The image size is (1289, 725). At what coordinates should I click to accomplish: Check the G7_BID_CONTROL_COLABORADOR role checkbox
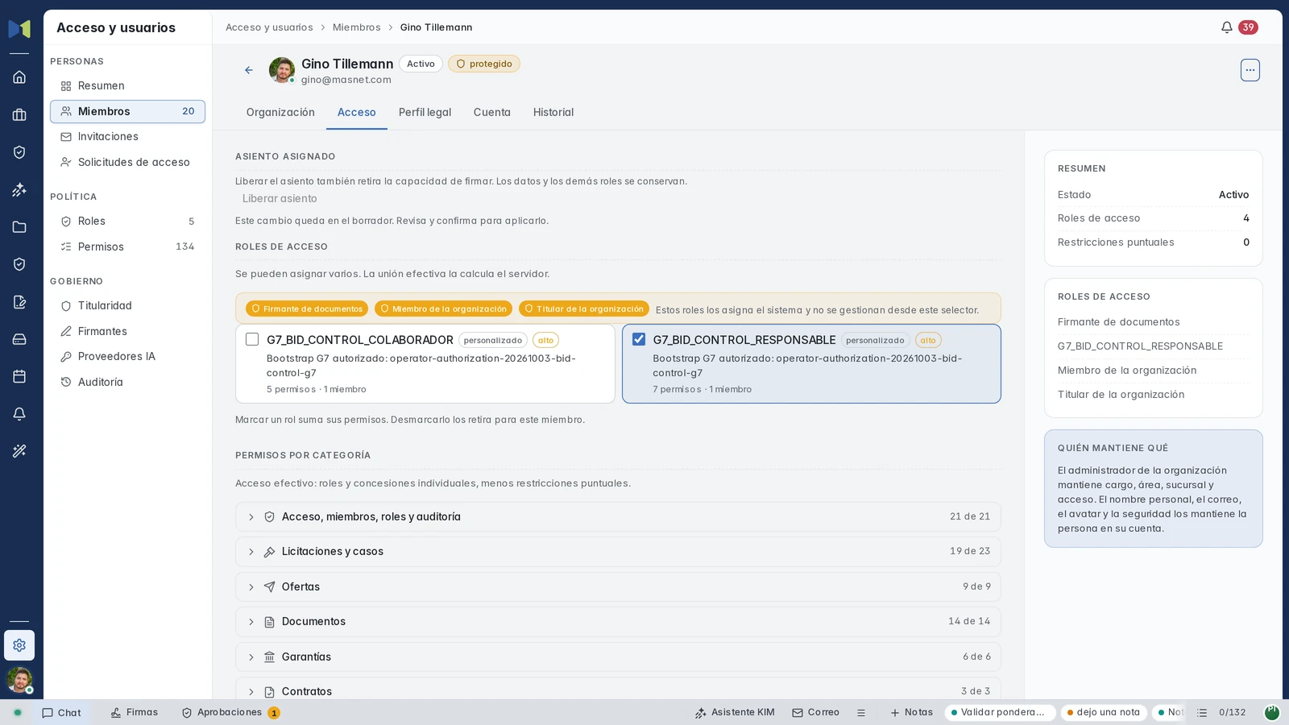point(252,340)
